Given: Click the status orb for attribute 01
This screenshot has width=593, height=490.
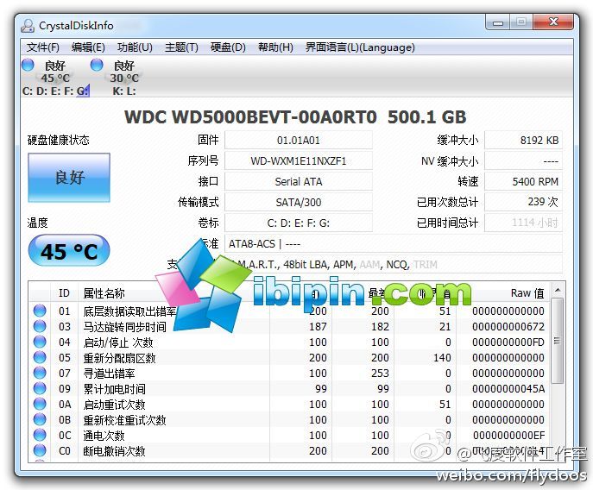Looking at the screenshot, I should tap(40, 311).
